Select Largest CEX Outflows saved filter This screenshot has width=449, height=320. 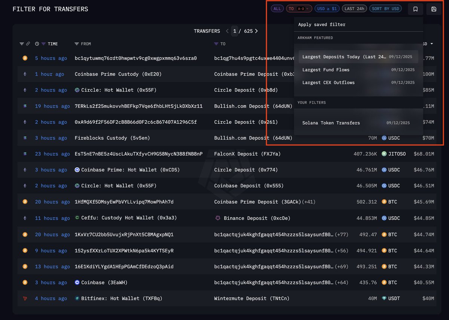pyautogui.click(x=358, y=82)
